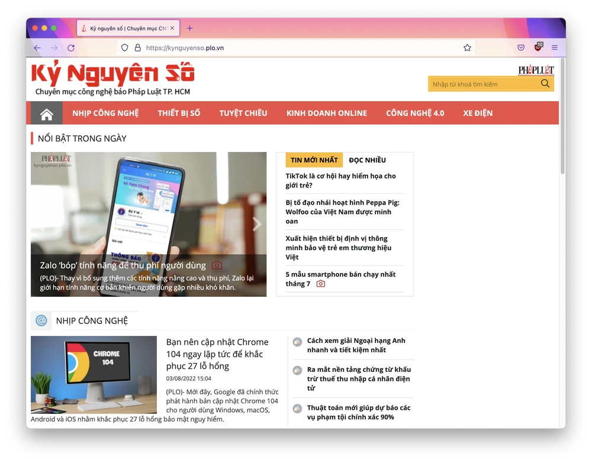Open the Firefox hamburger menu

[555, 48]
